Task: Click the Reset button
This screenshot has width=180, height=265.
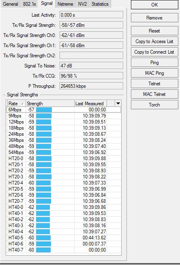Action: pos(154,31)
